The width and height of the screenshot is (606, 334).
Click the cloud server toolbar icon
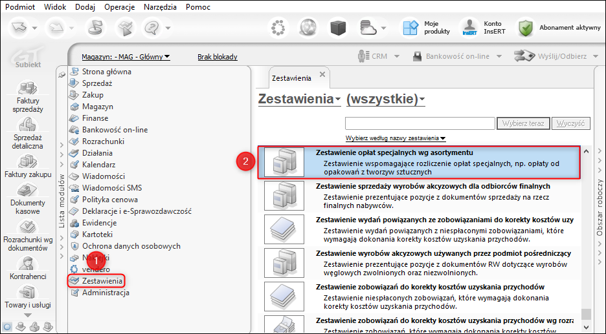(x=368, y=28)
